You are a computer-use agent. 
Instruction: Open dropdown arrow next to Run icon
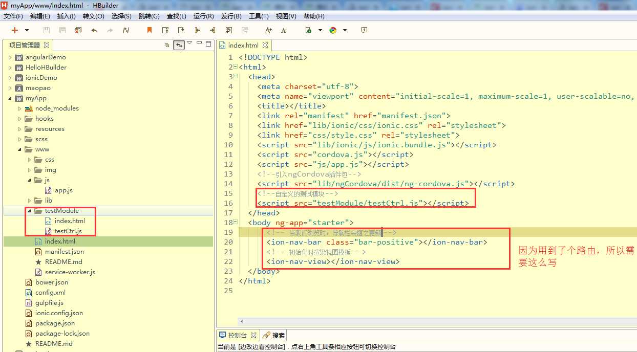[x=321, y=30]
